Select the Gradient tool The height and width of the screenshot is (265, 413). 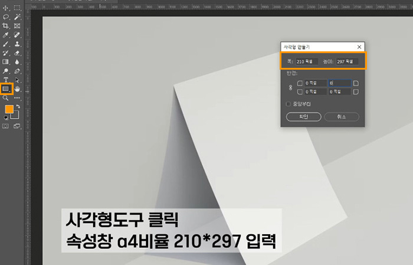tap(5, 62)
